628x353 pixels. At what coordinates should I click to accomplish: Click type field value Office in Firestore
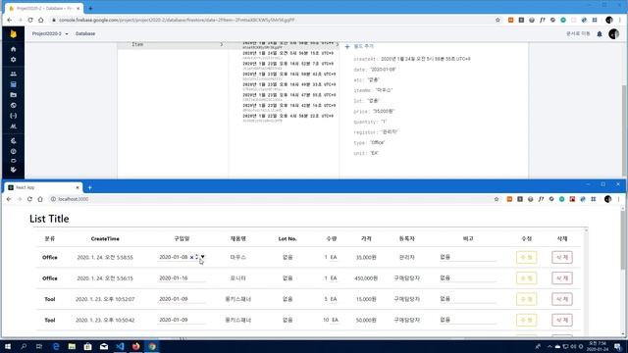(377, 142)
